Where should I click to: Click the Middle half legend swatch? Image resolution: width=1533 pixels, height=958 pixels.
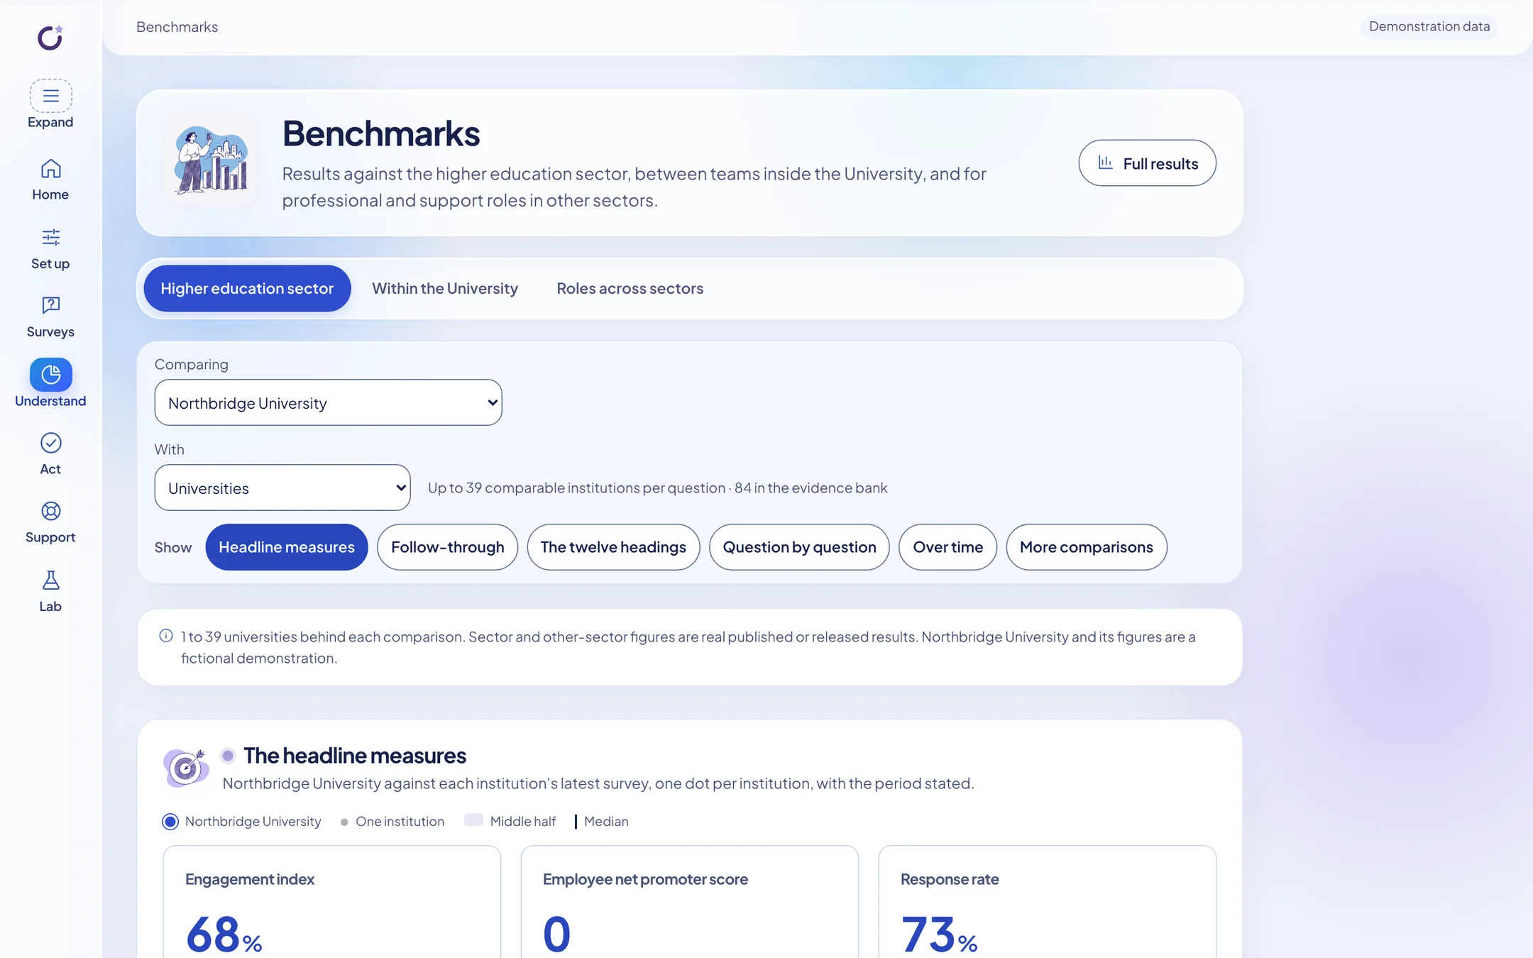(473, 820)
